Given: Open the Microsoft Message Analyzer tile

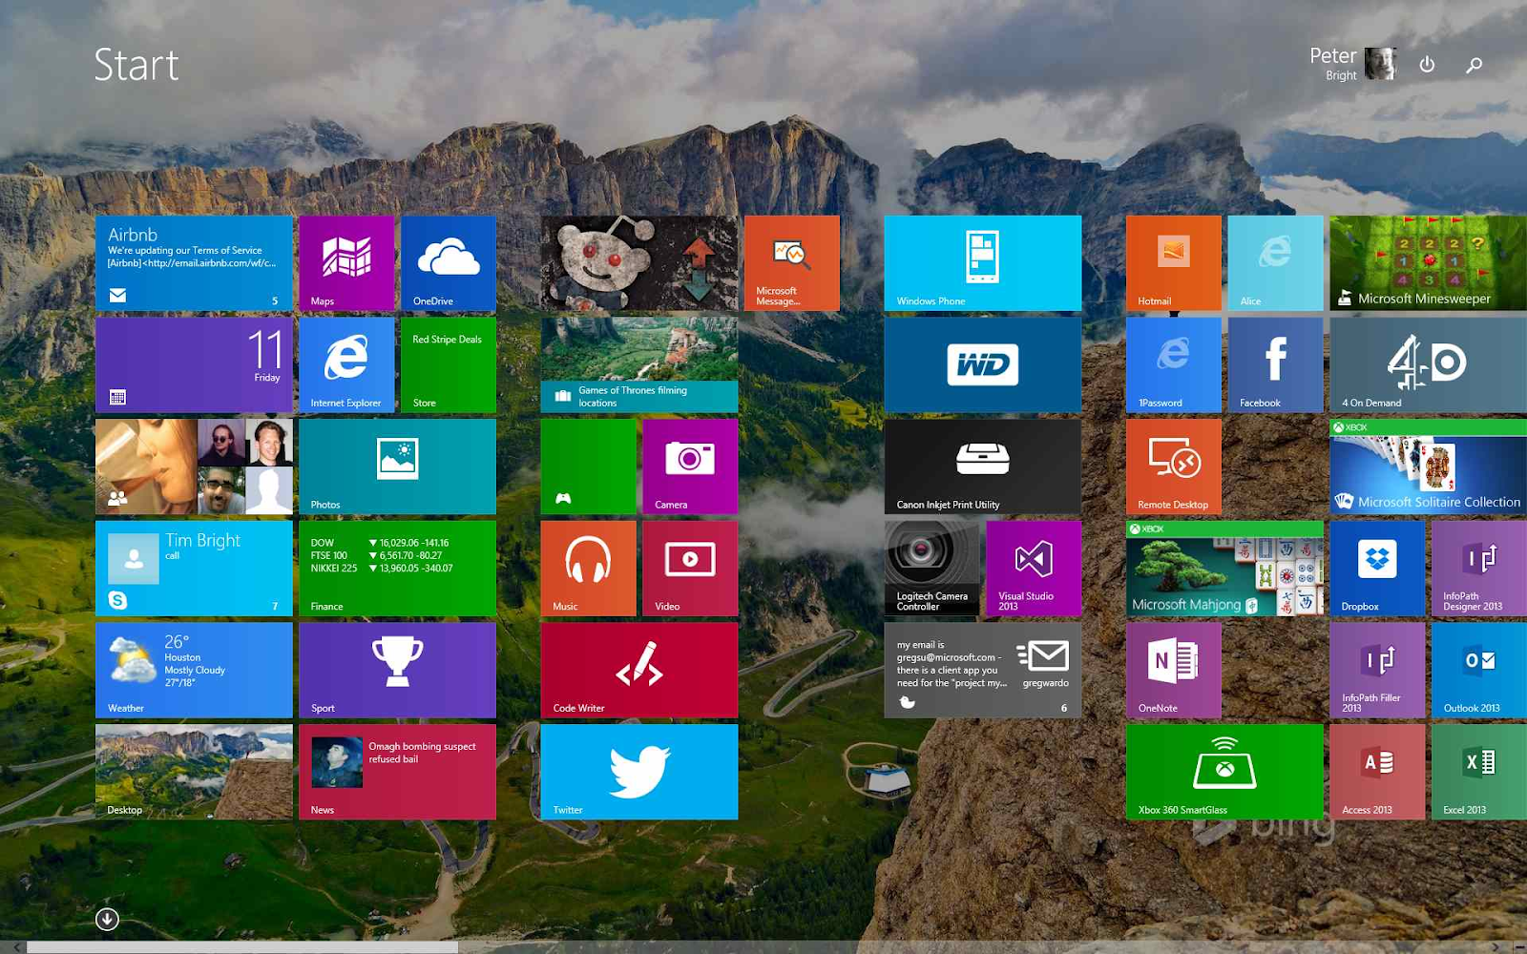Looking at the screenshot, I should click(x=792, y=263).
